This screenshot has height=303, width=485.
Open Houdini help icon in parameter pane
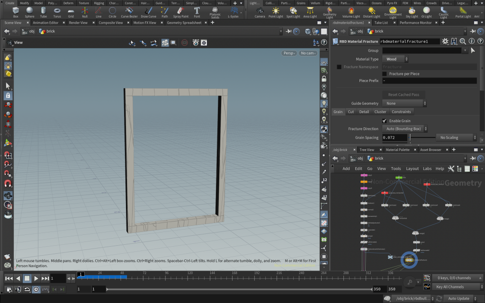[x=454, y=41]
